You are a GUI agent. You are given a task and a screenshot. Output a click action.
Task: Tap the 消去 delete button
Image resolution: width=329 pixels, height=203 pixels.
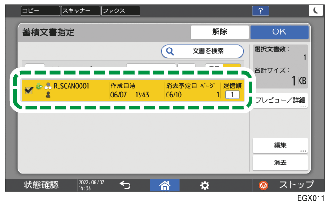(280, 163)
